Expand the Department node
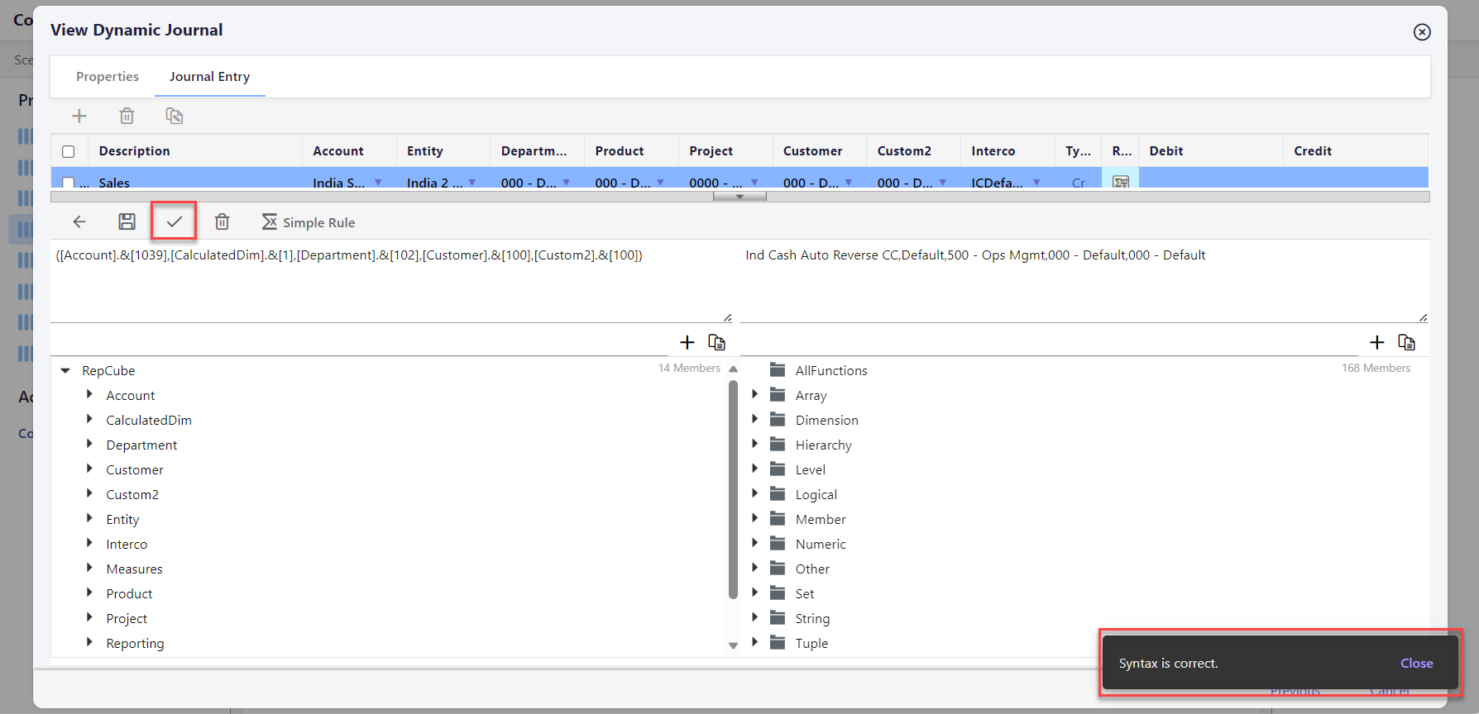 (x=89, y=445)
